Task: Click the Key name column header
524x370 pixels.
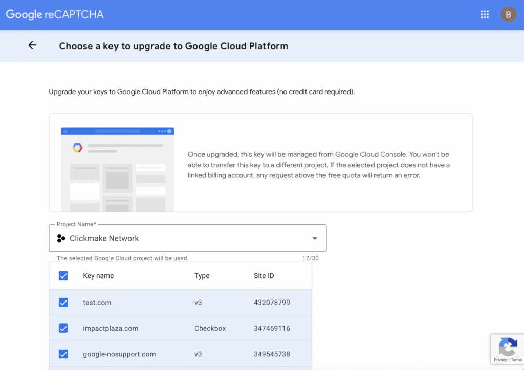Action: click(97, 275)
